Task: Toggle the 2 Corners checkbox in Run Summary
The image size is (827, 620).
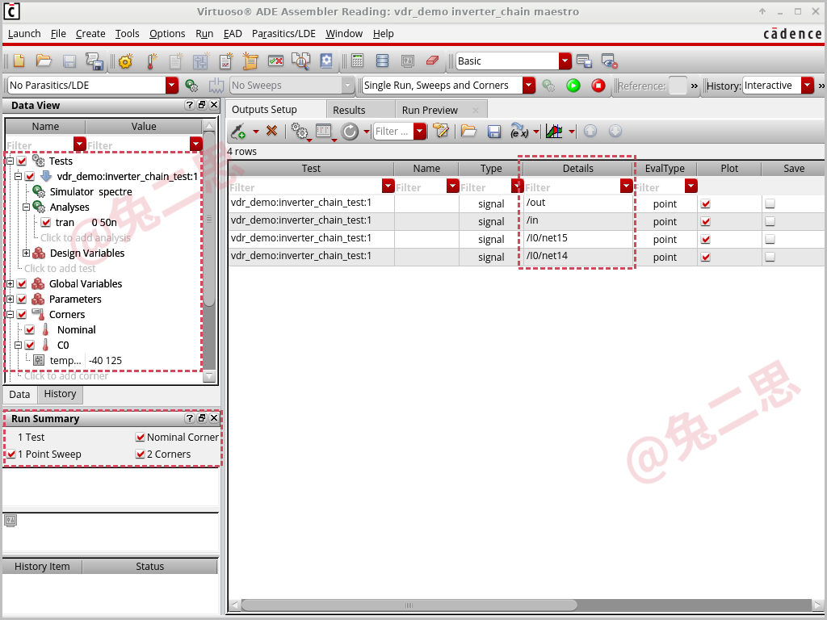Action: click(141, 454)
